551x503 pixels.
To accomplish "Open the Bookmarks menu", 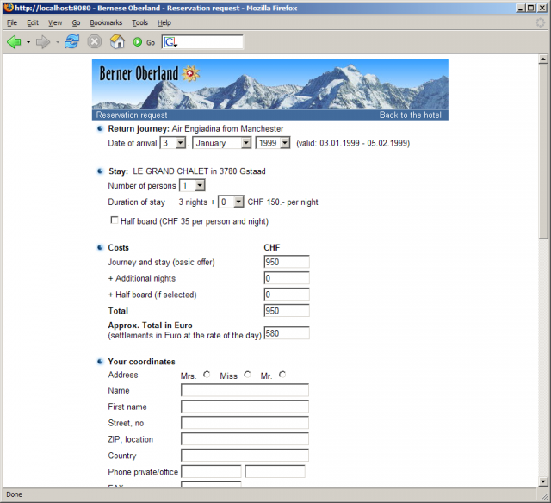I will (106, 23).
